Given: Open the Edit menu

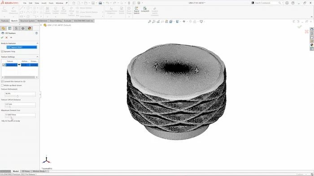Looking at the screenshot, I should tap(31, 3).
